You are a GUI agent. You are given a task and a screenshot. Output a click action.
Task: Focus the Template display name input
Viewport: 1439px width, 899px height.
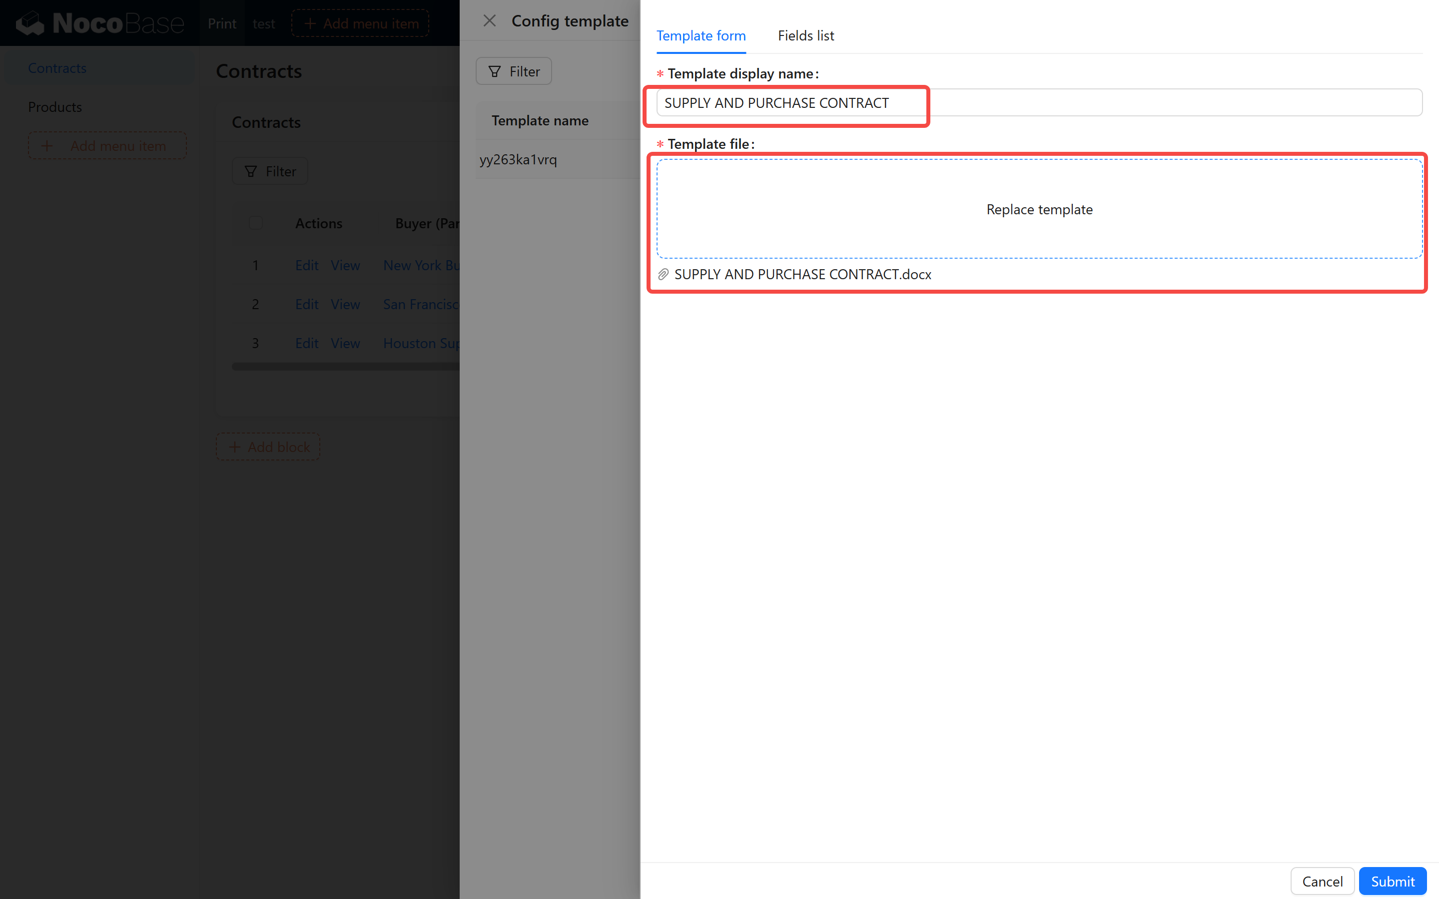coord(1038,103)
